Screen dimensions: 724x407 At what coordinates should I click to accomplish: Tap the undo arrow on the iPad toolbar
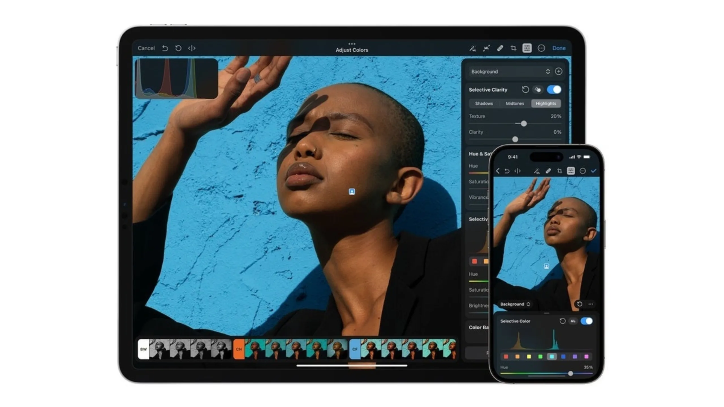point(165,48)
